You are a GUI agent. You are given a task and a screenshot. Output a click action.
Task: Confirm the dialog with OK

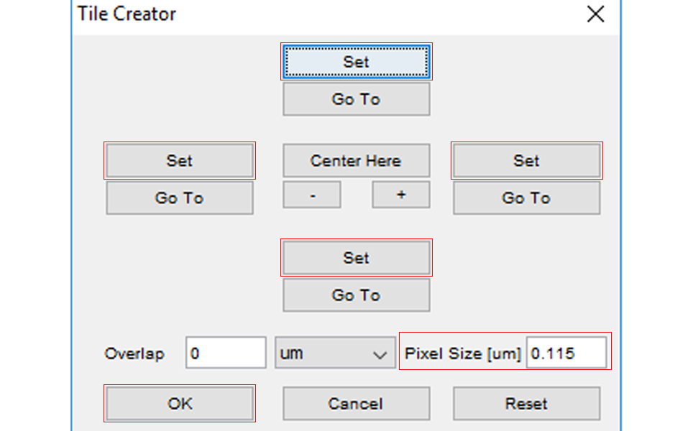click(180, 404)
